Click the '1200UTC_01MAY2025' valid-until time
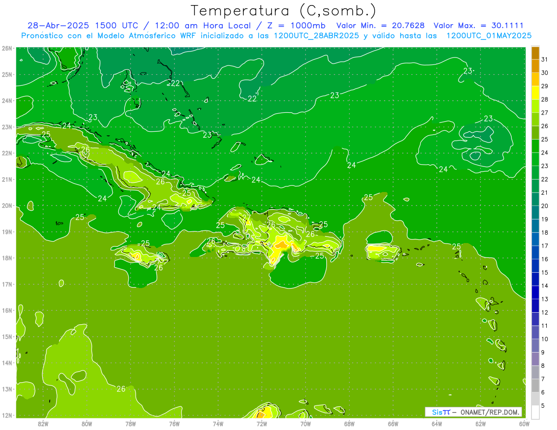Image resolution: width=557 pixels, height=430 pixels. 489,36
